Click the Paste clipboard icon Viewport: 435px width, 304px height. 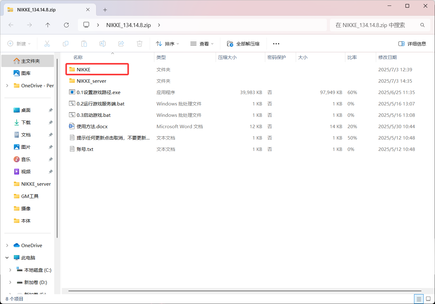point(84,44)
